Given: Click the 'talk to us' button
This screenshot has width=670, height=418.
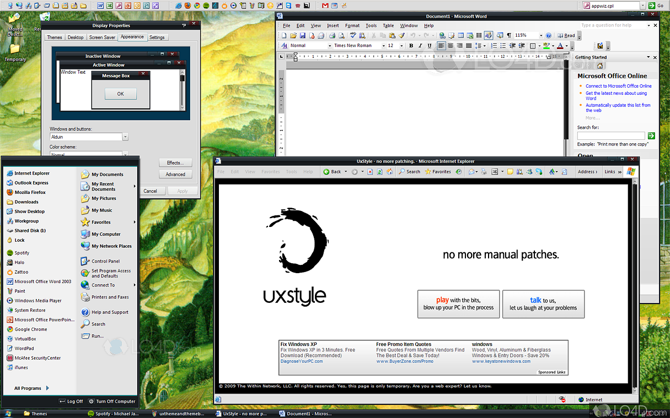Looking at the screenshot, I should click(543, 304).
